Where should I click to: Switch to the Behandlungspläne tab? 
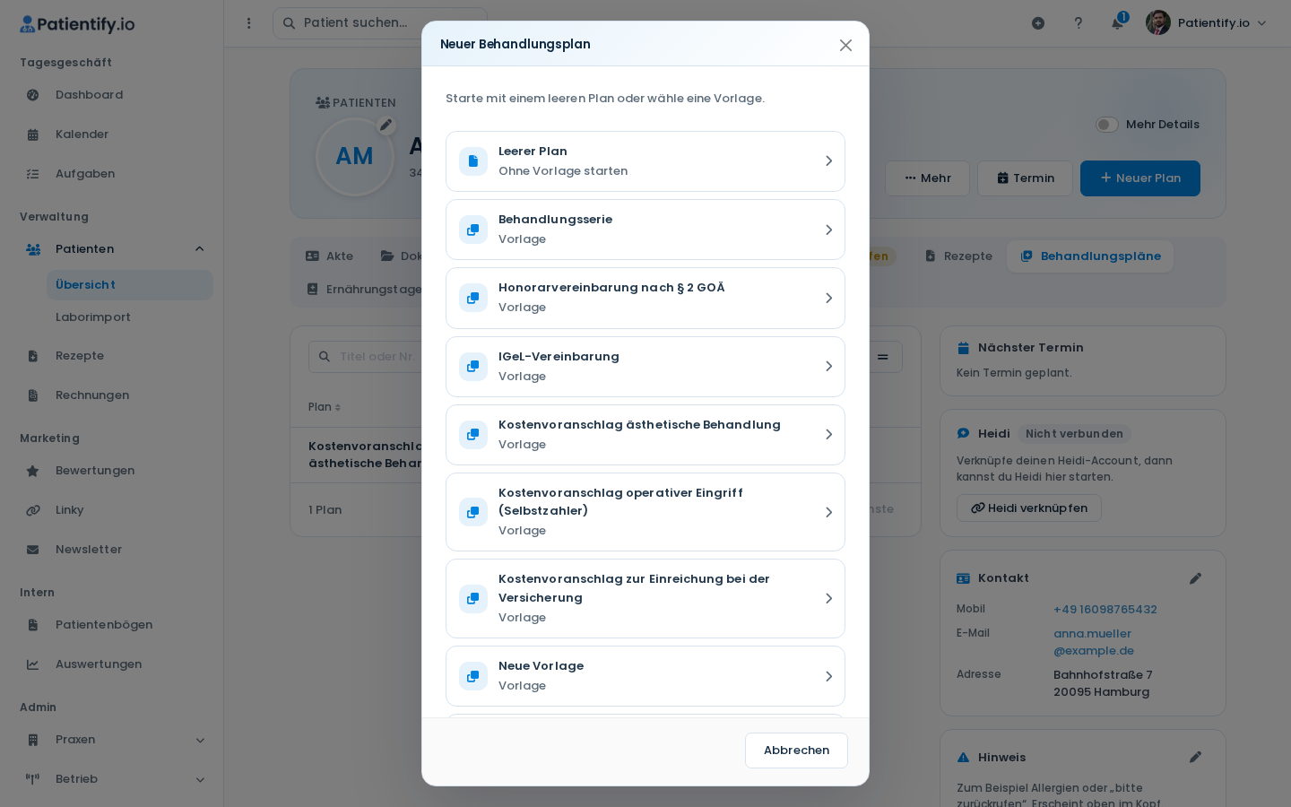1090,256
